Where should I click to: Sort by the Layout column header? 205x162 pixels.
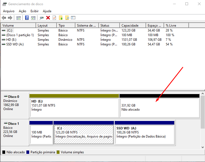pos(46,25)
